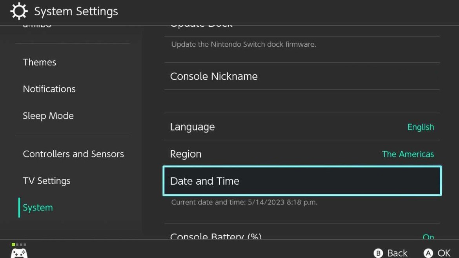Click the System Settings gear icon
The width and height of the screenshot is (459, 258).
tap(18, 11)
